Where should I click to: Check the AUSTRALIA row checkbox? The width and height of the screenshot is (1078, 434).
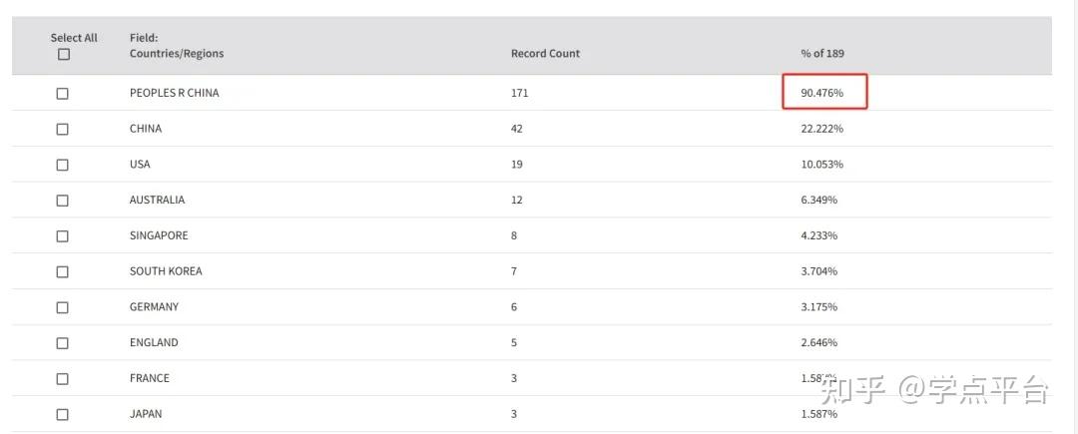click(63, 201)
